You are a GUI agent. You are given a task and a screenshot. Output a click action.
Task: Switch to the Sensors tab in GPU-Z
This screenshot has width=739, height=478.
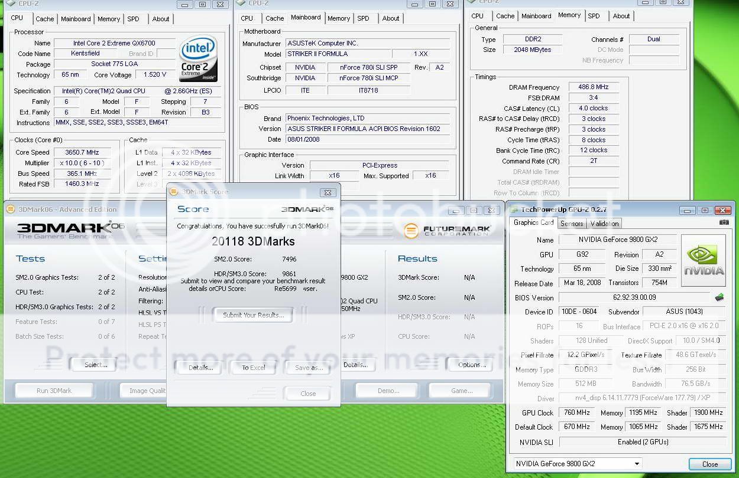(572, 223)
